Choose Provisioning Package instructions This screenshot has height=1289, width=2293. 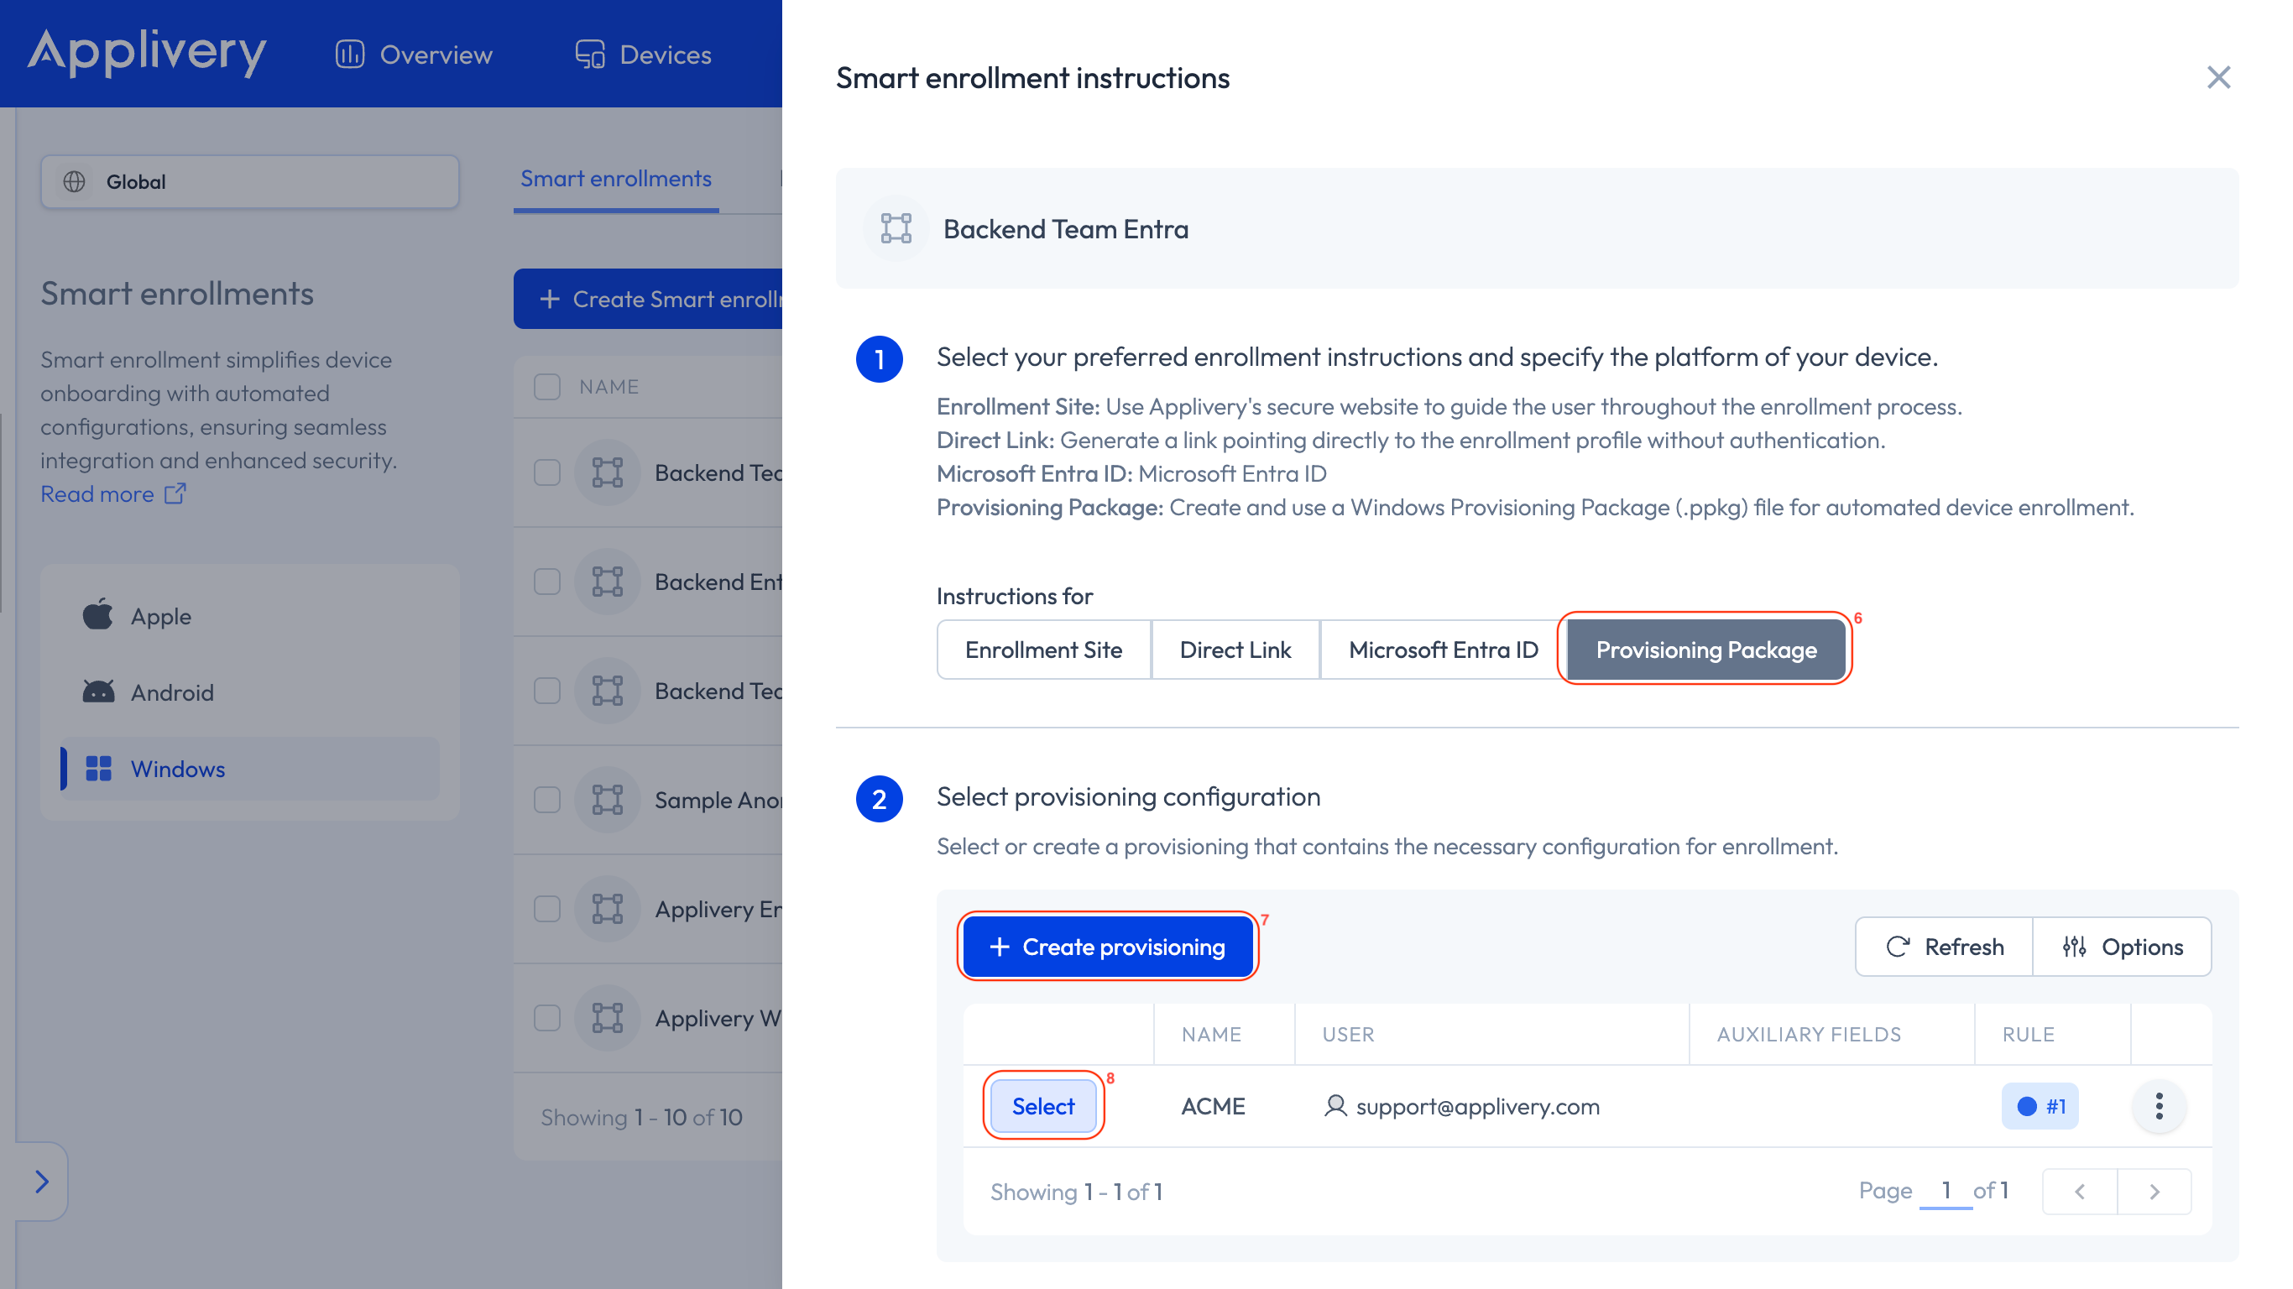pos(1705,650)
